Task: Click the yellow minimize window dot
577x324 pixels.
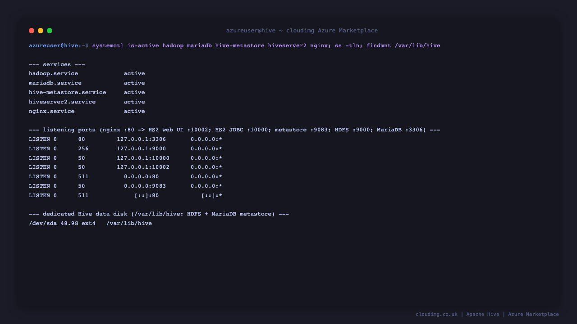Action: tap(41, 31)
